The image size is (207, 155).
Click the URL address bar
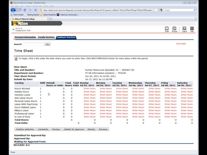pyautogui.click(x=97, y=10)
